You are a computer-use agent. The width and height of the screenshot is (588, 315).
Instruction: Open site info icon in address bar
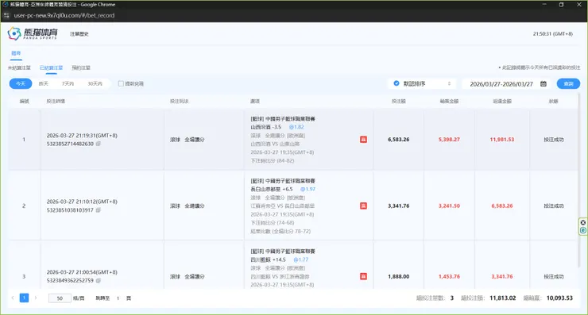pyautogui.click(x=6, y=15)
